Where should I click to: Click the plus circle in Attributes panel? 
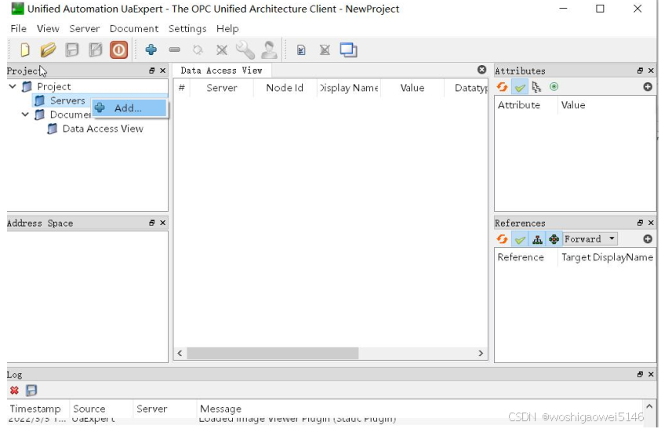(x=648, y=87)
